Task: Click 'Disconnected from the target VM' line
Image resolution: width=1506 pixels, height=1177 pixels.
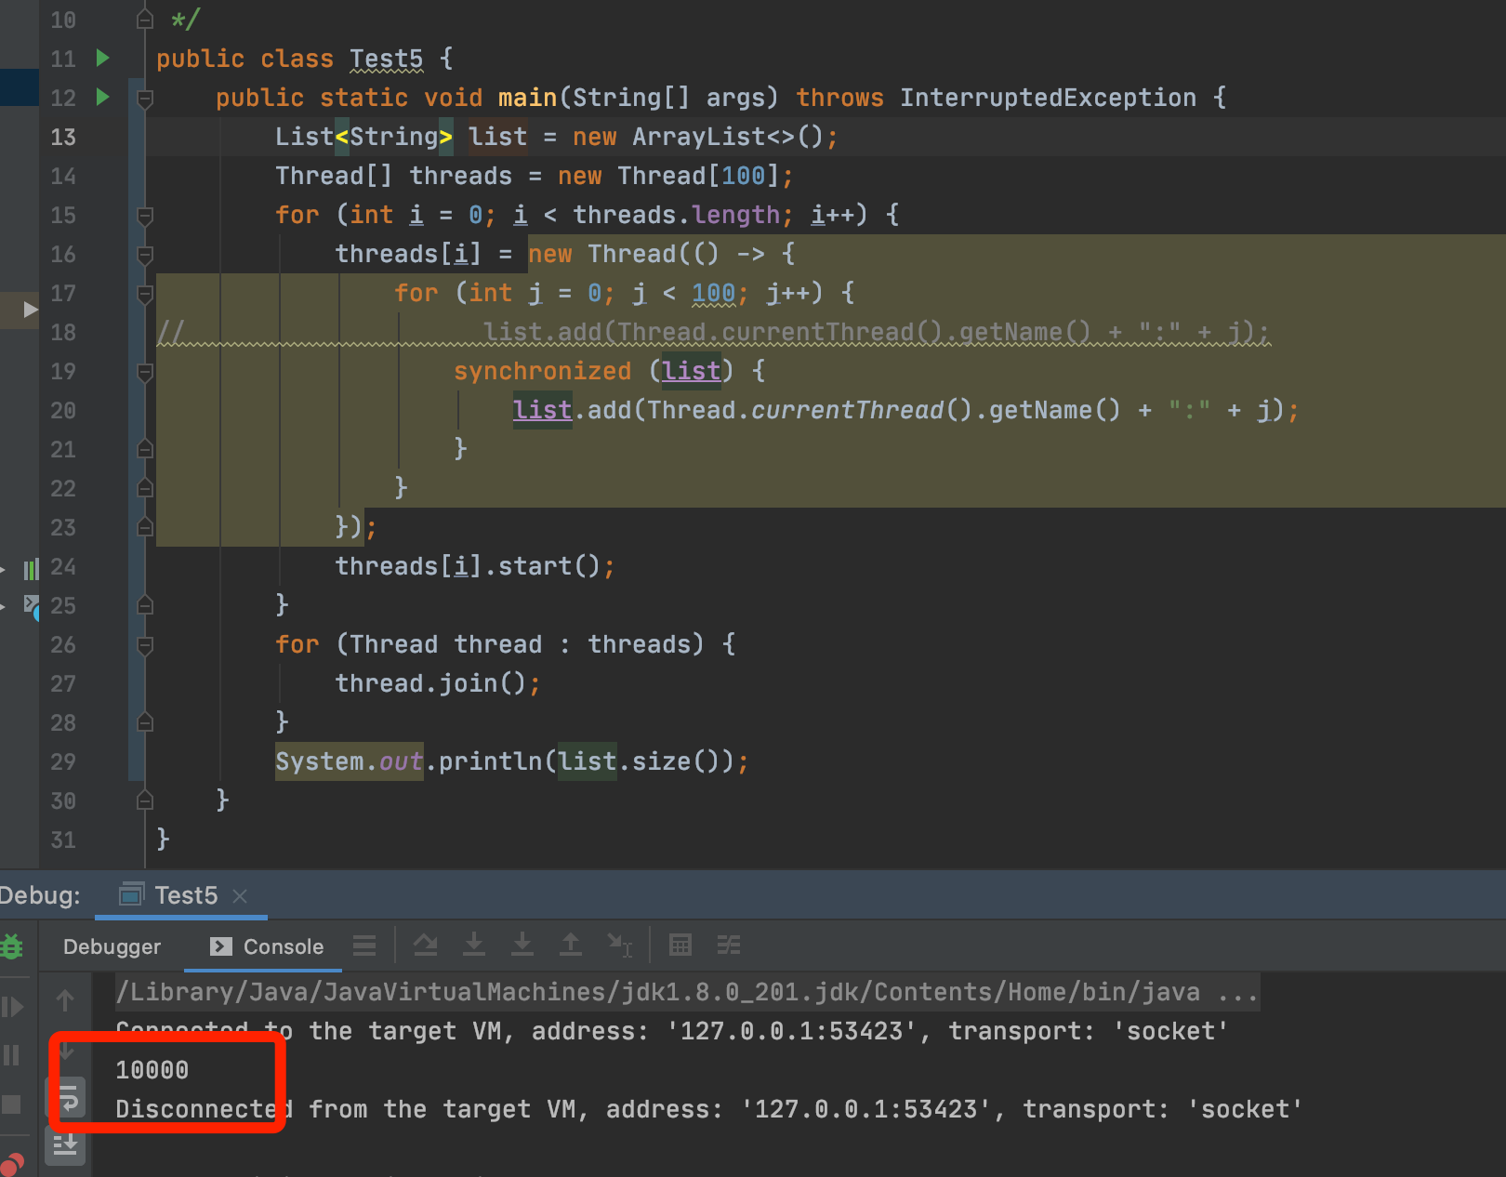Action: click(709, 1109)
